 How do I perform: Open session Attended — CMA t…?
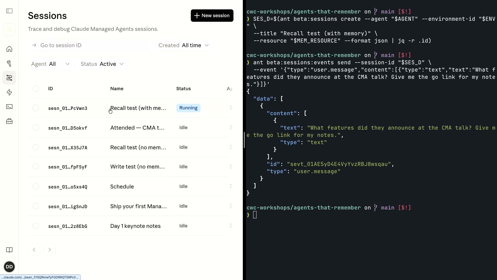pos(137,128)
